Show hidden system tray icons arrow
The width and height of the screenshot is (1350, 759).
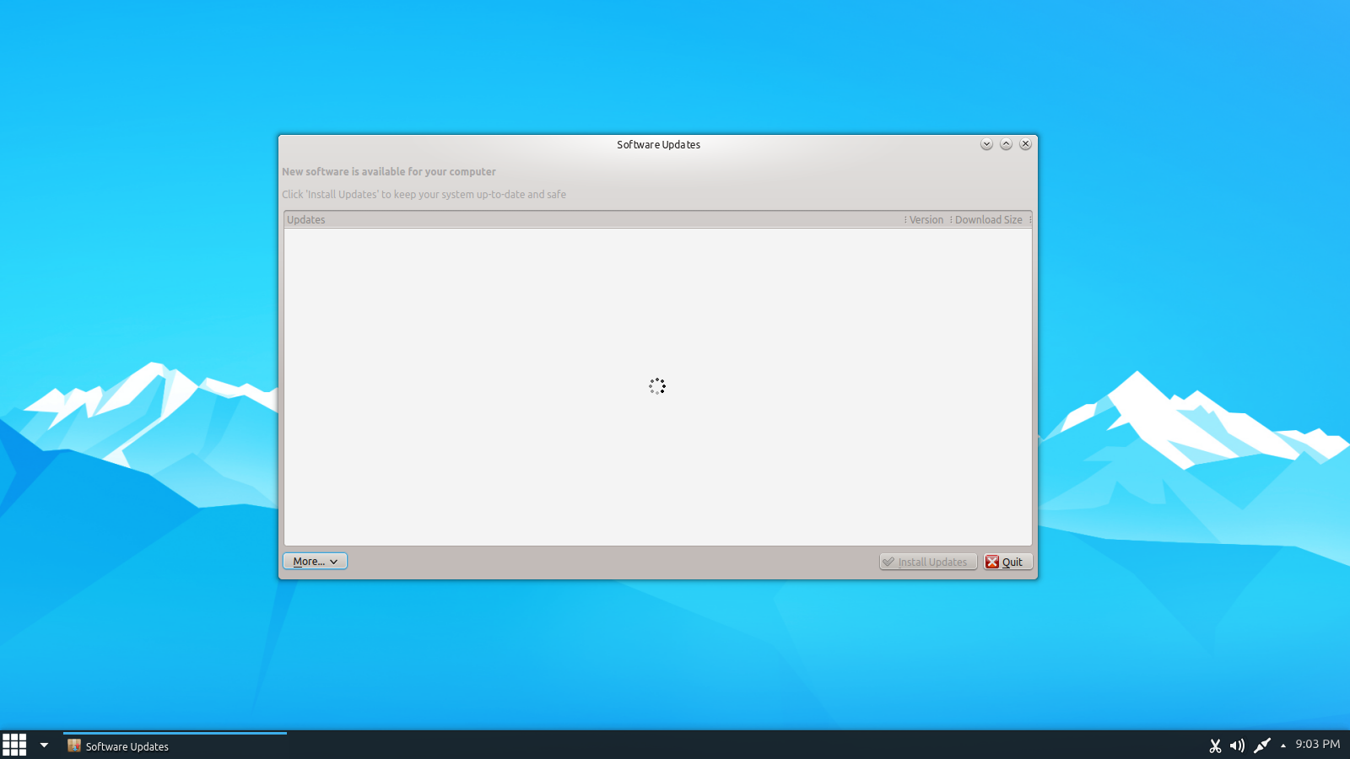[x=1283, y=746]
